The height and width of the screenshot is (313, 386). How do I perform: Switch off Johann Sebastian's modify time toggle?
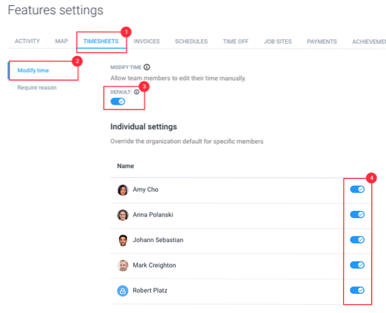tap(357, 240)
